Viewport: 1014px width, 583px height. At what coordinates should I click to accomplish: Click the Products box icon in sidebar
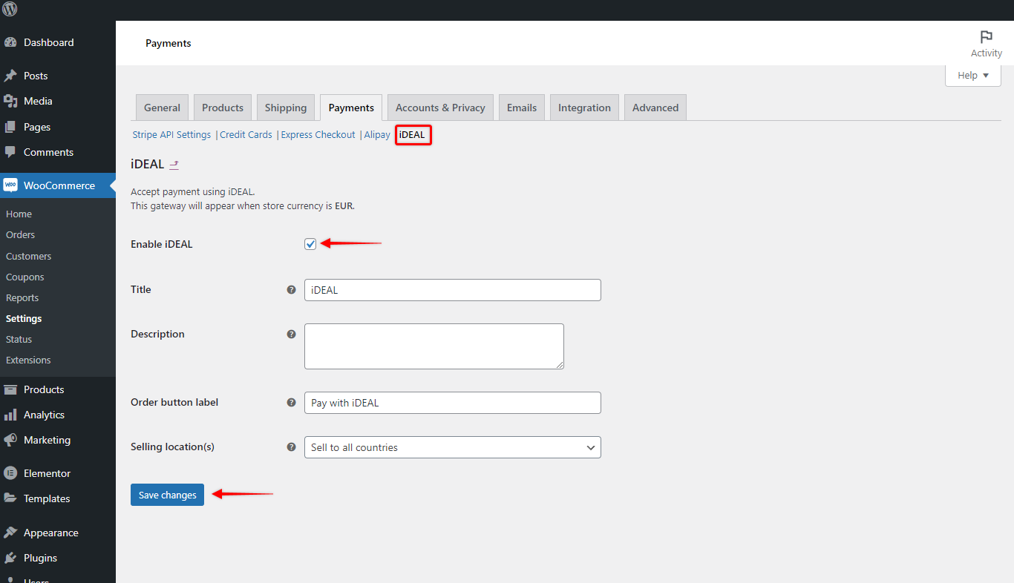[x=10, y=389]
